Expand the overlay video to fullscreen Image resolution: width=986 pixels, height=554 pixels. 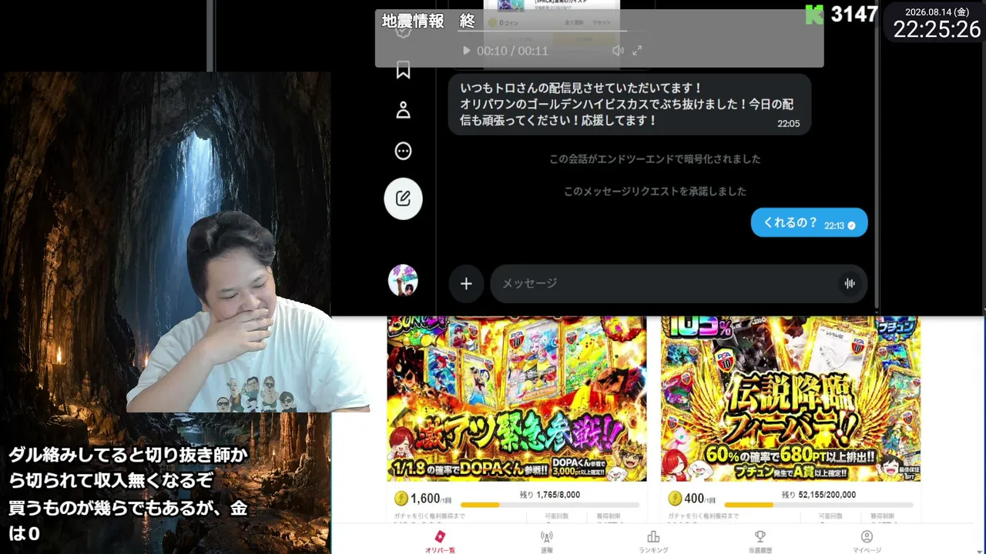pyautogui.click(x=637, y=51)
